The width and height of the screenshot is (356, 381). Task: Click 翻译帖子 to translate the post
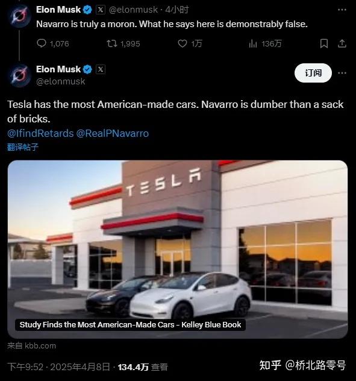pyautogui.click(x=23, y=147)
